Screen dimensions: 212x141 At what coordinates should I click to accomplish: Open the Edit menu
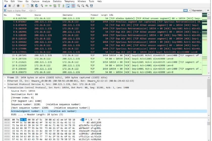click(13, 1)
